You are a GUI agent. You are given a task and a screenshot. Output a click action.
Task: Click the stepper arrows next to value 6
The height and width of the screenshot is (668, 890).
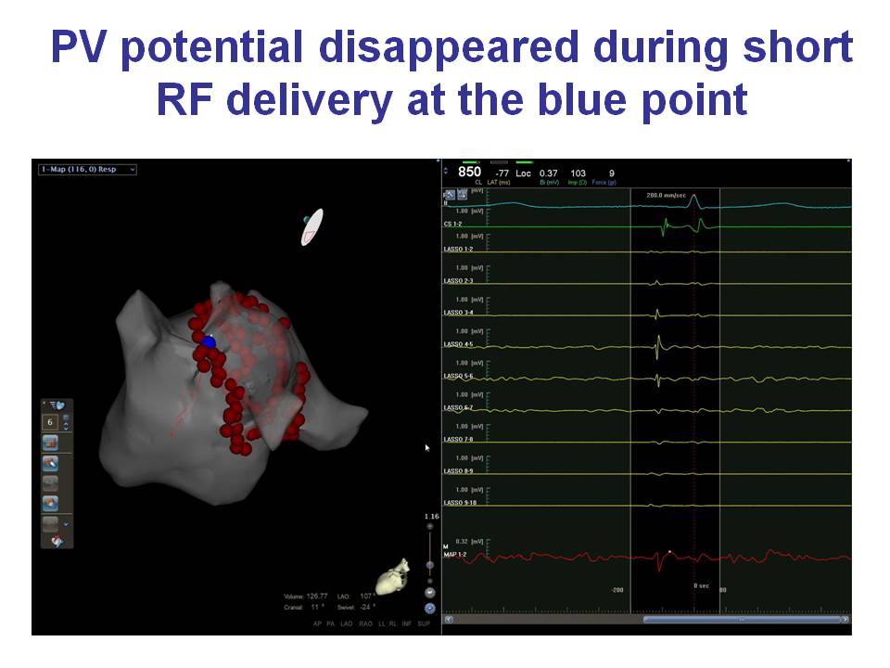66,423
